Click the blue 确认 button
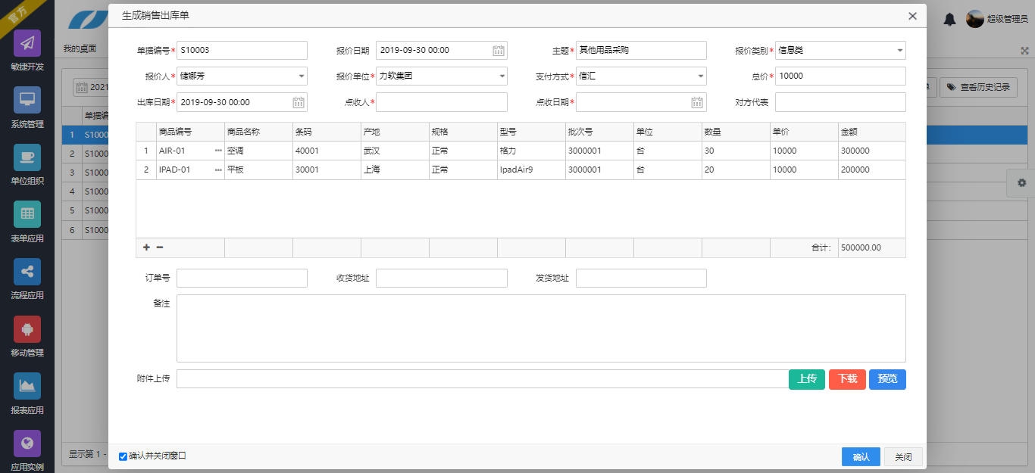 (x=861, y=457)
